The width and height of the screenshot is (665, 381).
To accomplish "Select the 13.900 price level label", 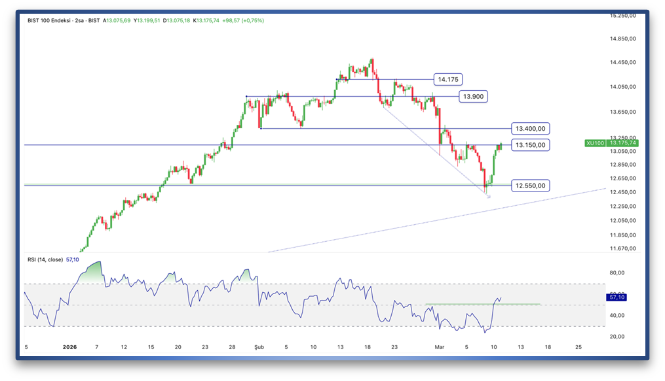I will (473, 96).
